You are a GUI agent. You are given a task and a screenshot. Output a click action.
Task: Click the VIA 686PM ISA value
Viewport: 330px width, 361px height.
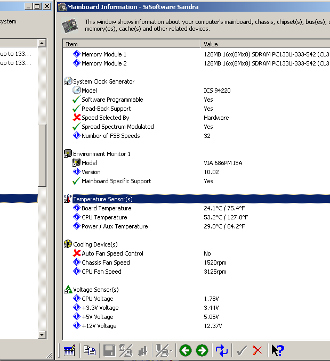click(223, 163)
